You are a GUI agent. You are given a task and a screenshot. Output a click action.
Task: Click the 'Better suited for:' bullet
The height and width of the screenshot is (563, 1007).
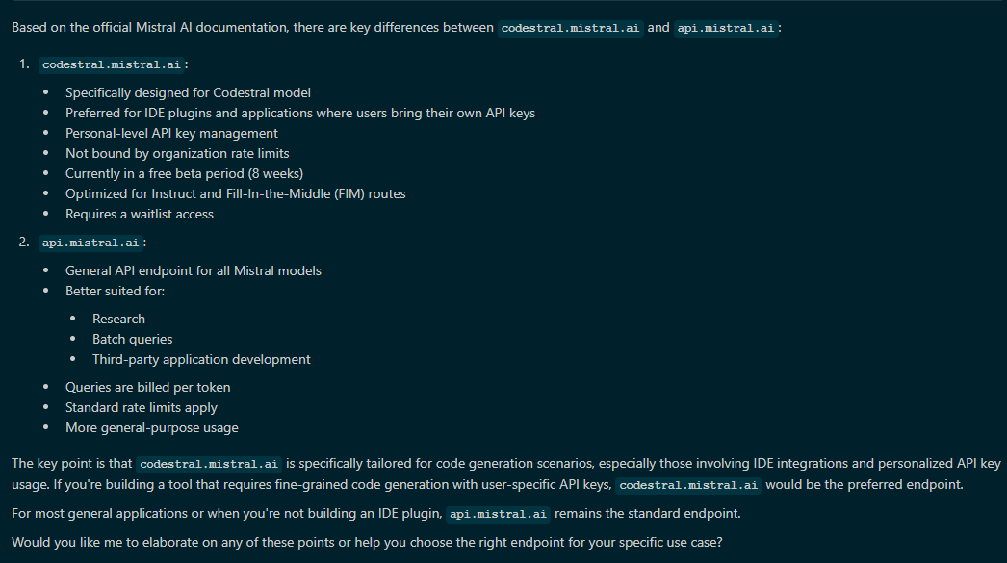(x=115, y=292)
